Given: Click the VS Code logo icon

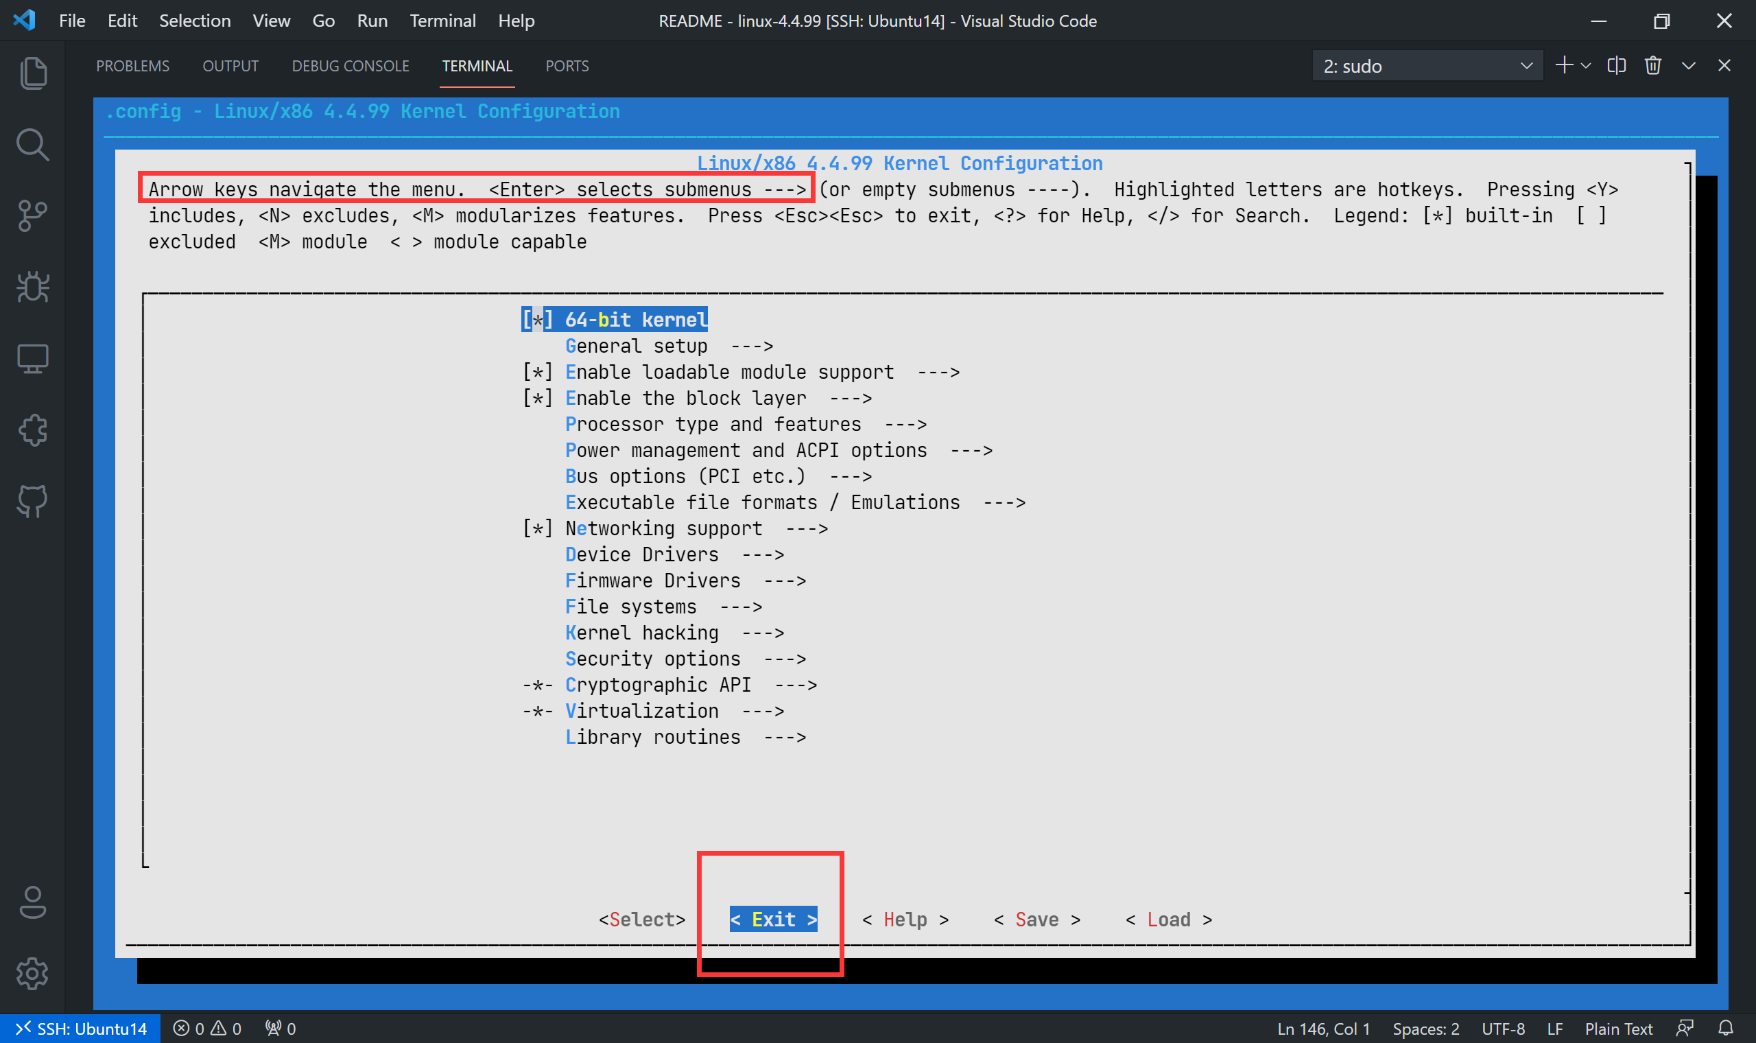Looking at the screenshot, I should (x=25, y=21).
